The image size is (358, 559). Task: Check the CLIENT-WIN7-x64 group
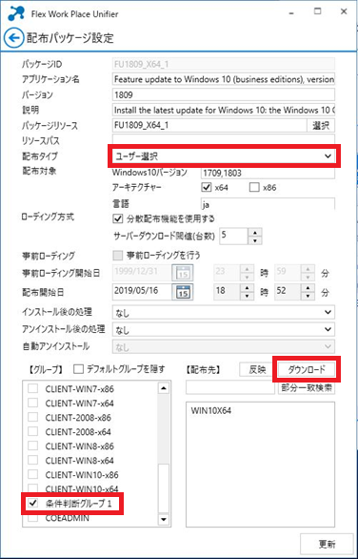(x=32, y=404)
